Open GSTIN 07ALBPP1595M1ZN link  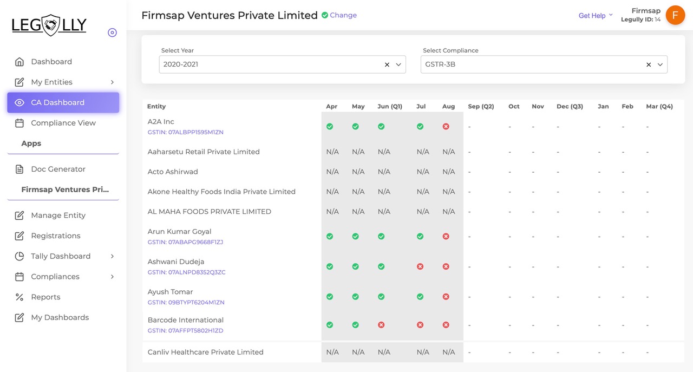185,132
